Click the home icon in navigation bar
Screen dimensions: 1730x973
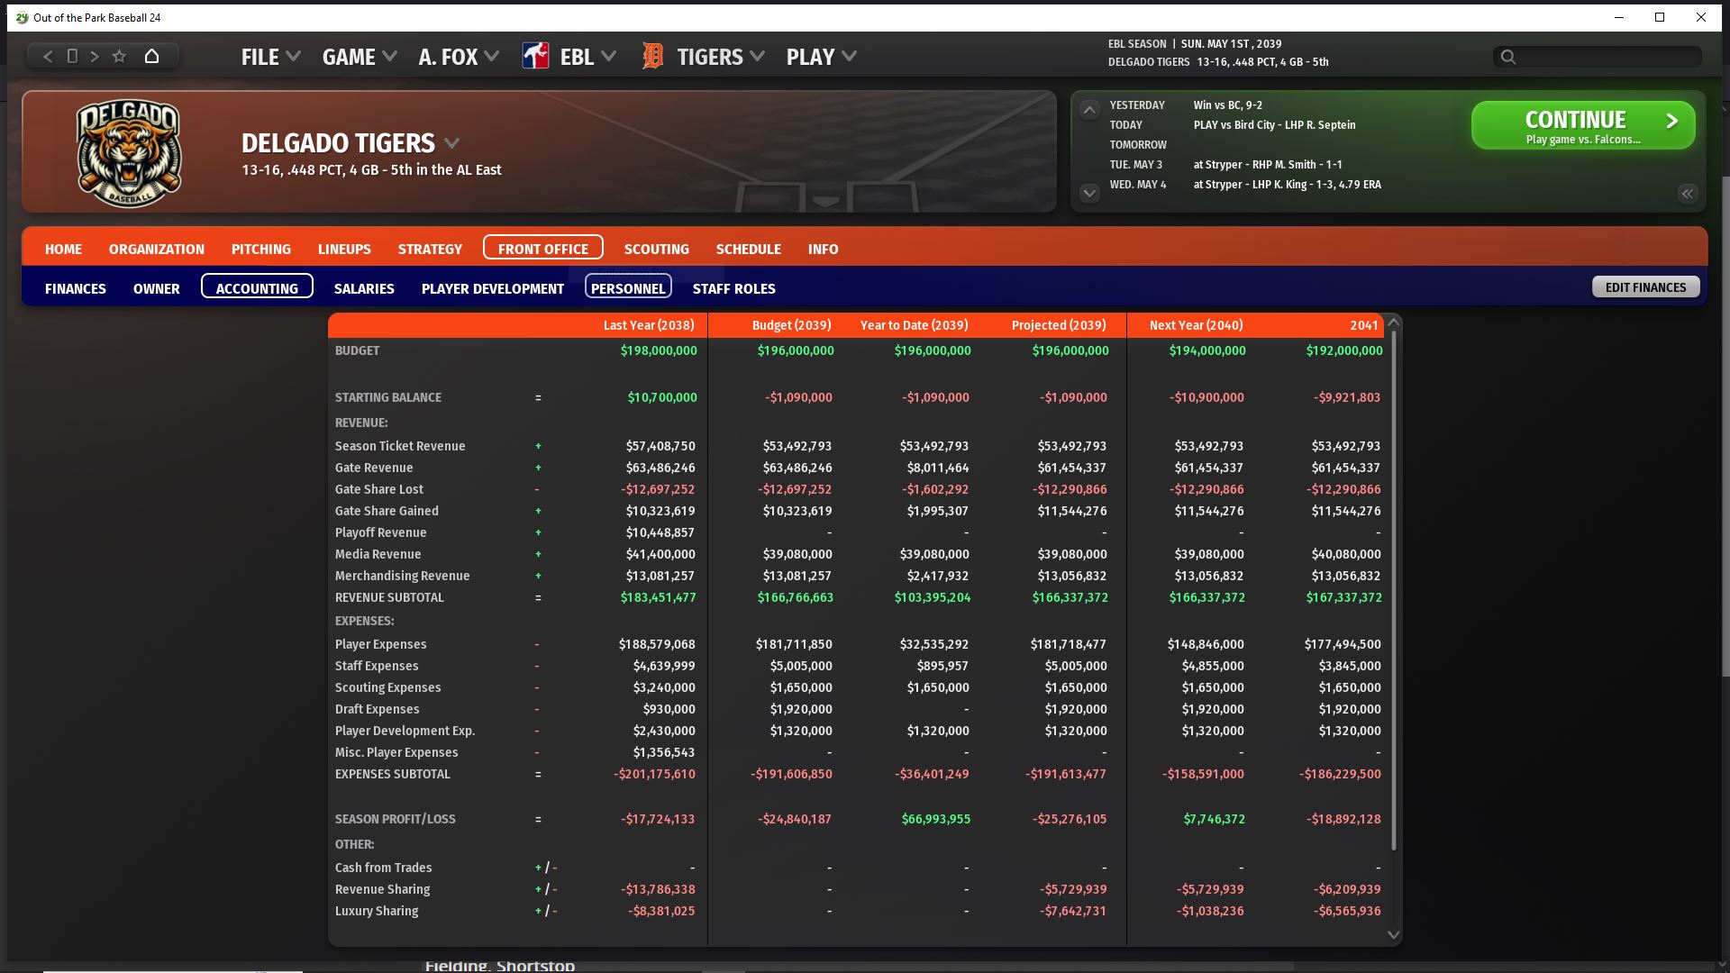(151, 56)
